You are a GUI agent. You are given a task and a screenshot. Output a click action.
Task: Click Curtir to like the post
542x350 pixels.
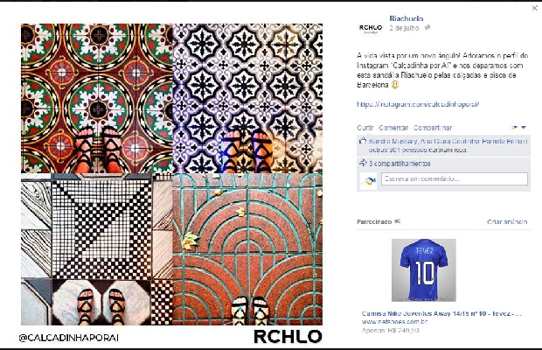[365, 128]
